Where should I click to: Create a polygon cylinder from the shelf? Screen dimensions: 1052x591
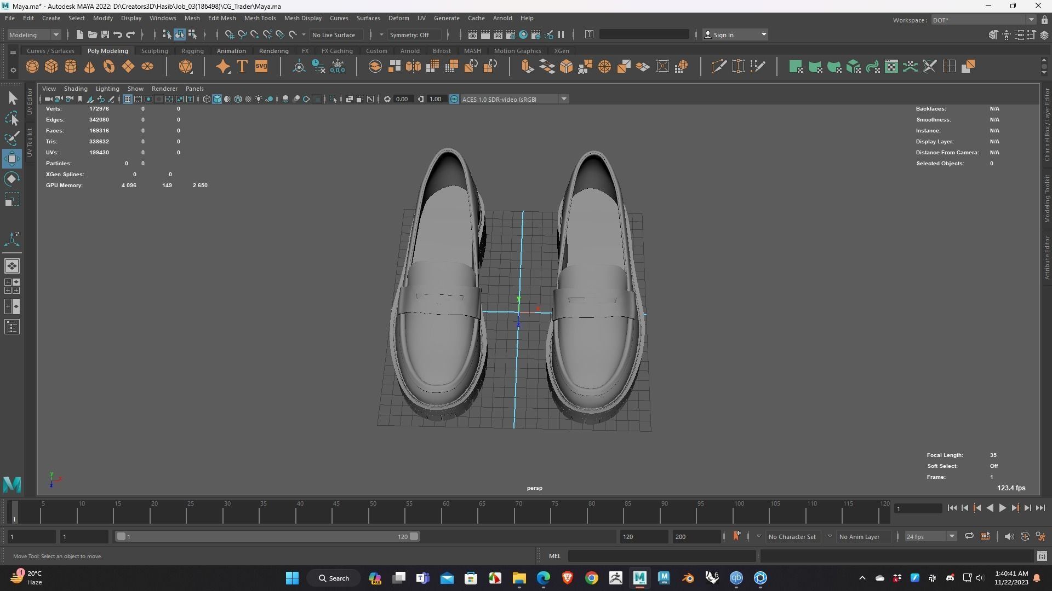click(71, 67)
